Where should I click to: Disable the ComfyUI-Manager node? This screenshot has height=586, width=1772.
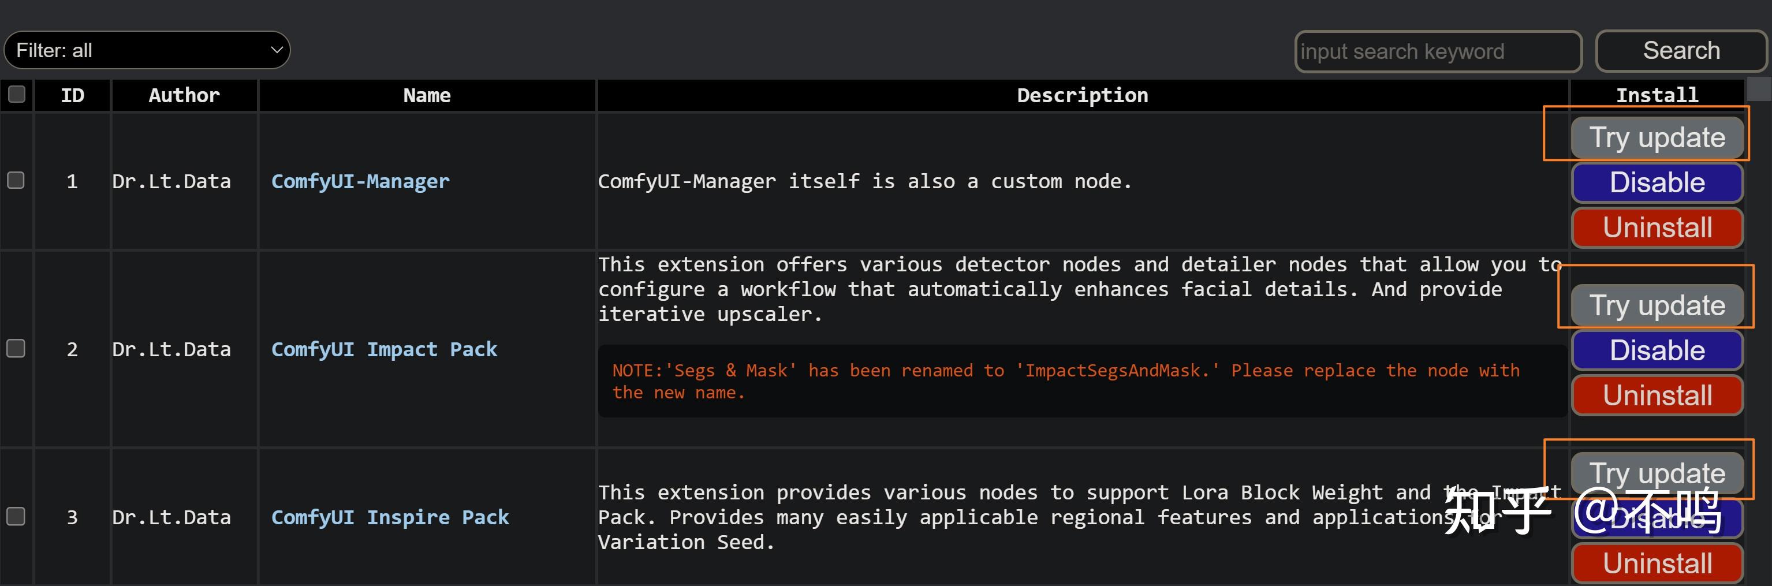1657,183
